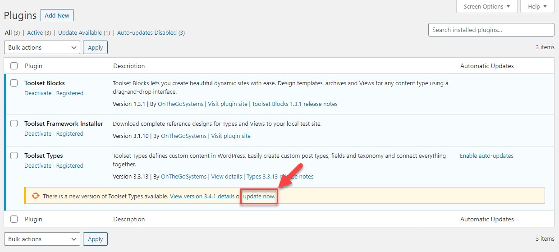Open the top Bulk actions dropdown
Screen dimensions: 559x252
click(x=42, y=47)
